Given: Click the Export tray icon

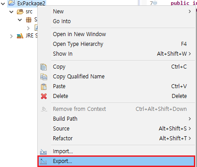Looking at the screenshot, I should [x=43, y=161].
